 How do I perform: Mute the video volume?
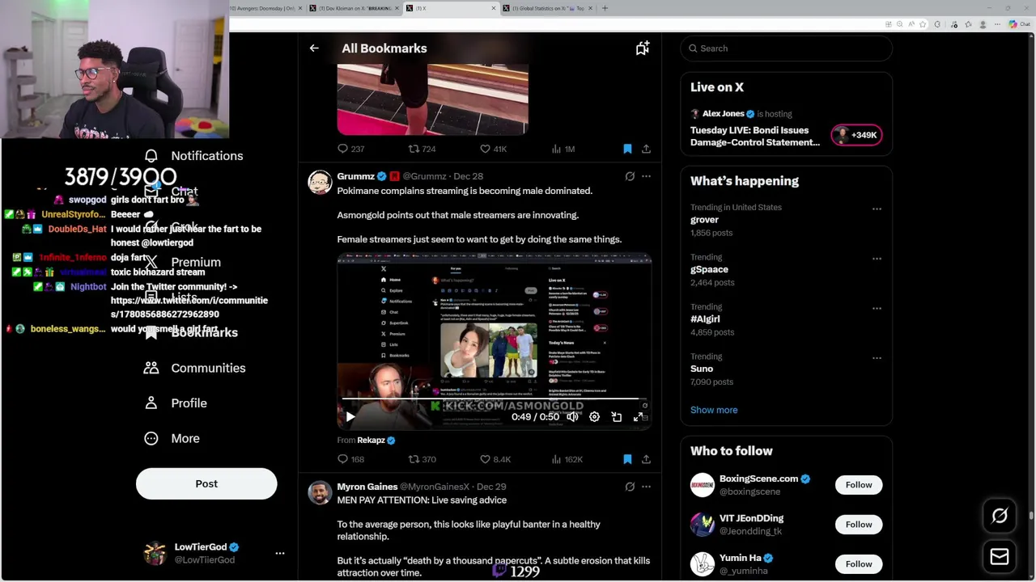coord(572,417)
